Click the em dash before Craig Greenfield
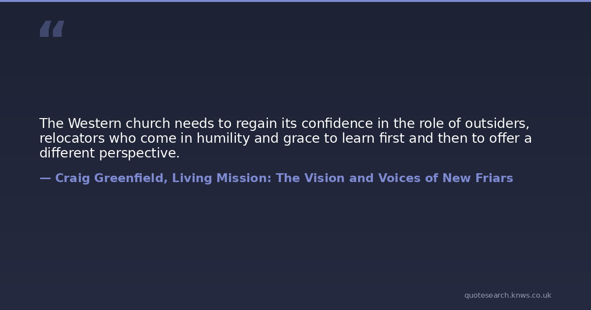 click(x=45, y=178)
